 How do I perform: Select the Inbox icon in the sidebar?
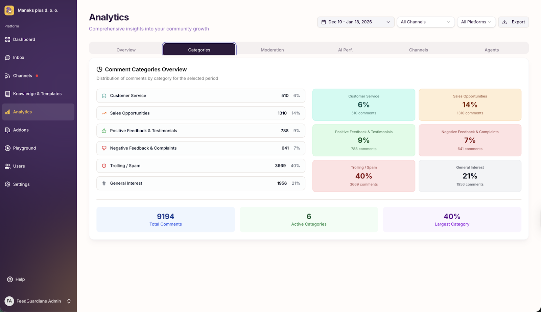[7, 58]
